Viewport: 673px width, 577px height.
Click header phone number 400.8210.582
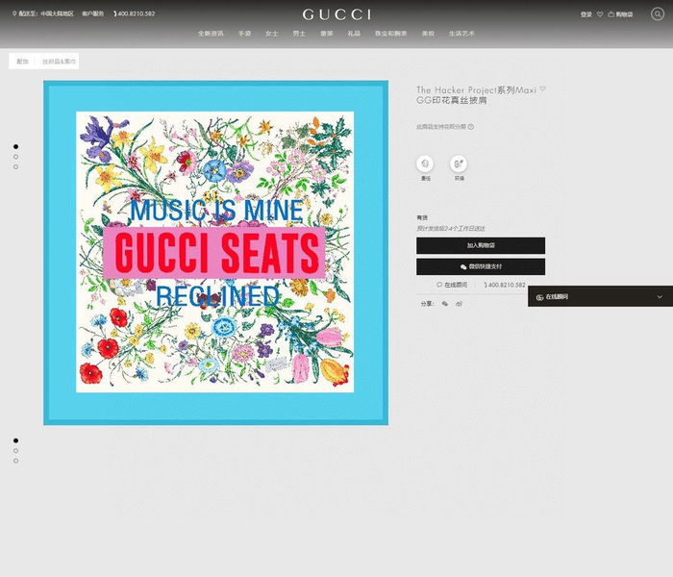click(135, 13)
